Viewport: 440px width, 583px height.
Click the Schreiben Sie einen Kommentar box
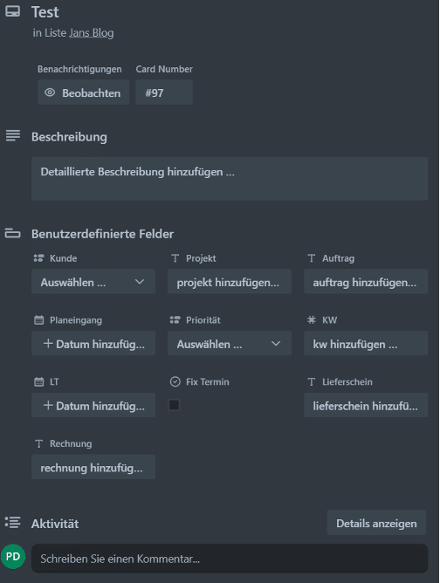(x=230, y=558)
